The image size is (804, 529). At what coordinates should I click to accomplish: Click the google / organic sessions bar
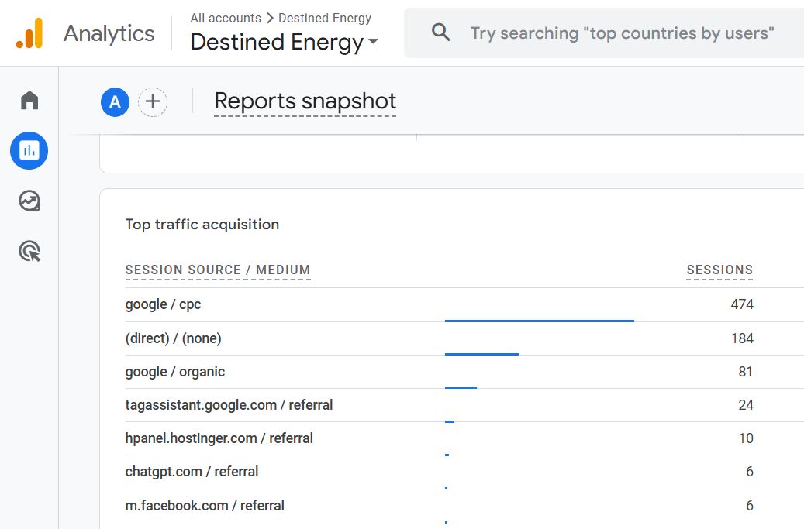pos(461,388)
